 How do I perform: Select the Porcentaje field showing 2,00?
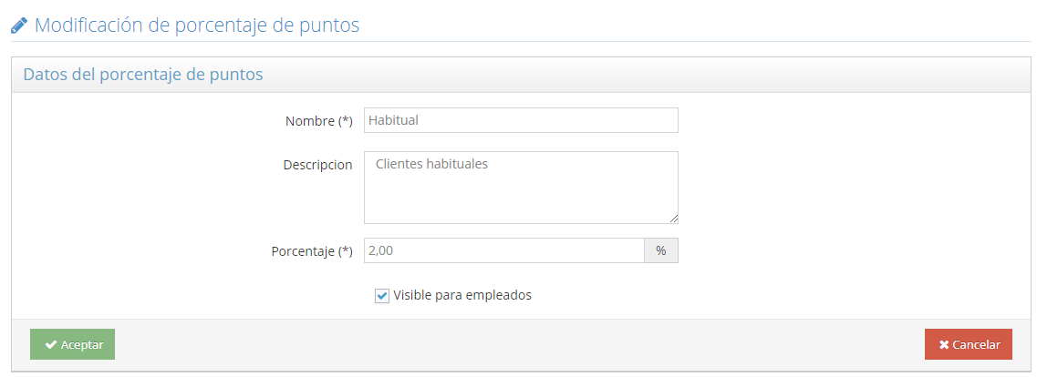point(503,250)
